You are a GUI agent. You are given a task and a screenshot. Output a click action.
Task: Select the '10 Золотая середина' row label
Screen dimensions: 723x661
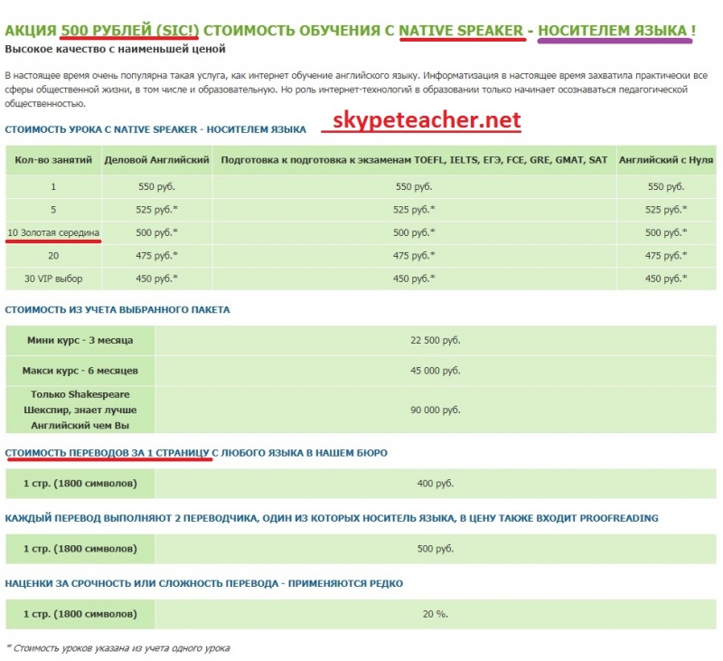53,232
